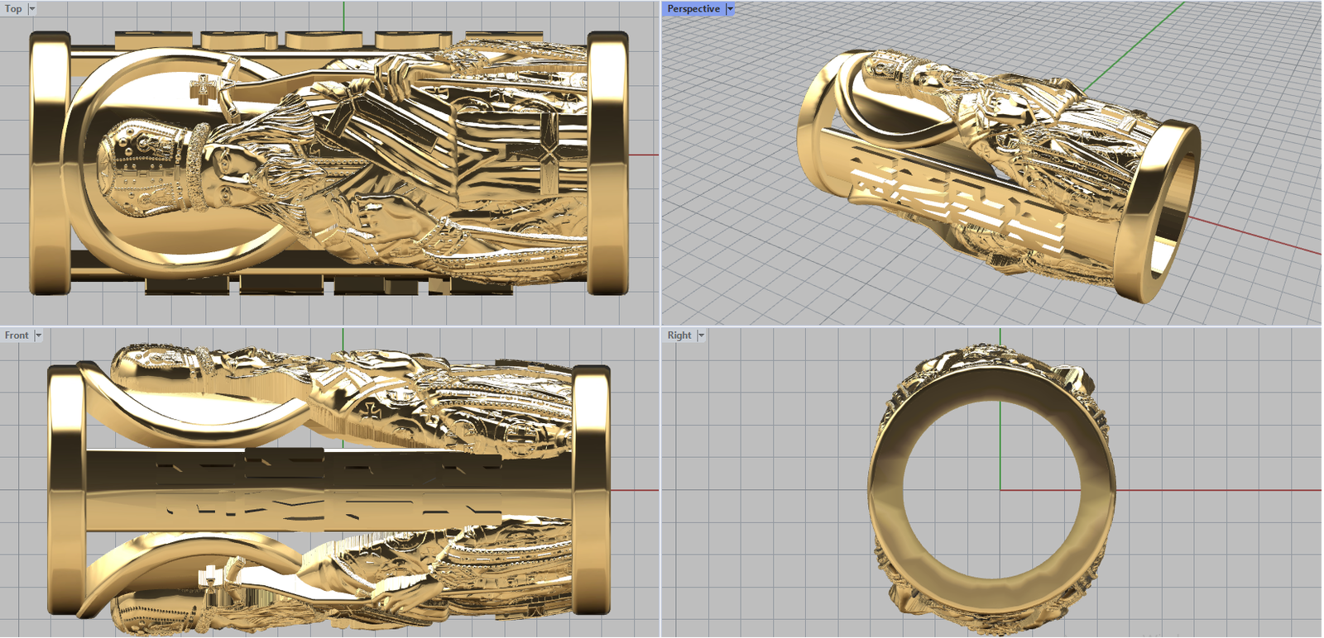The image size is (1324, 638).
Task: Click the Perspective viewport title label
Action: coord(693,8)
